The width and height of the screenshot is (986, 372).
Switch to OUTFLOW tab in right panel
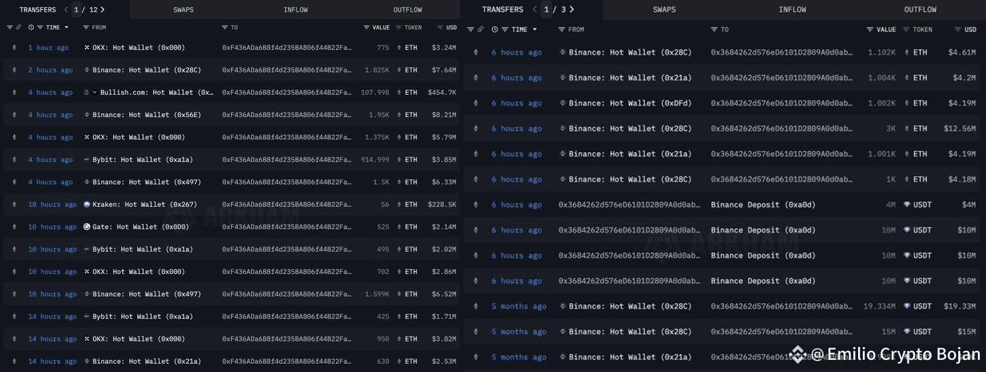pos(920,9)
